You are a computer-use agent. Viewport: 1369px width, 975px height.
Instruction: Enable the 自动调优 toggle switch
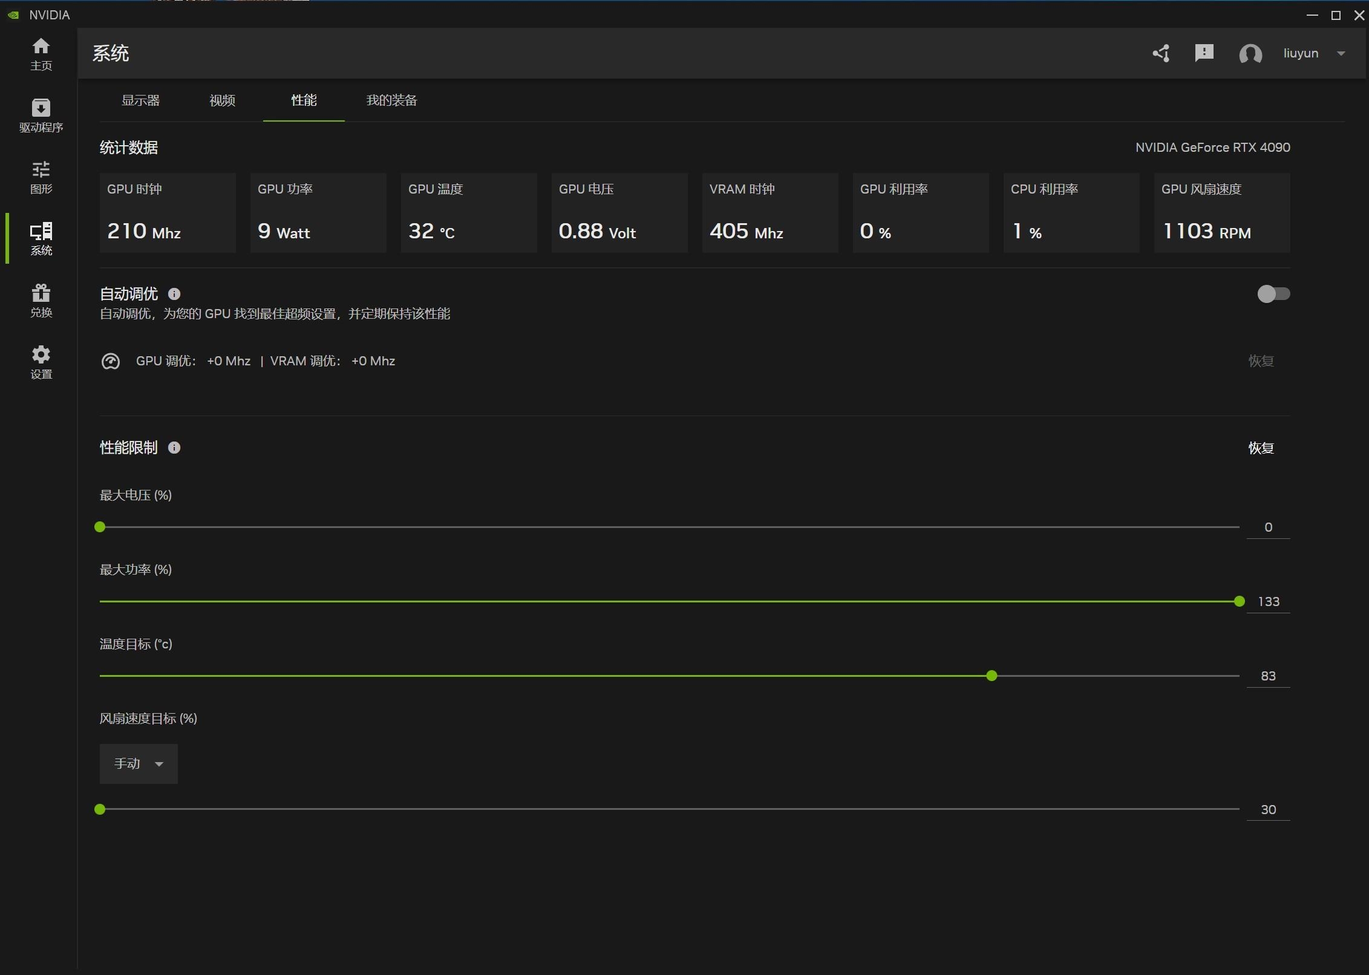[x=1273, y=294]
